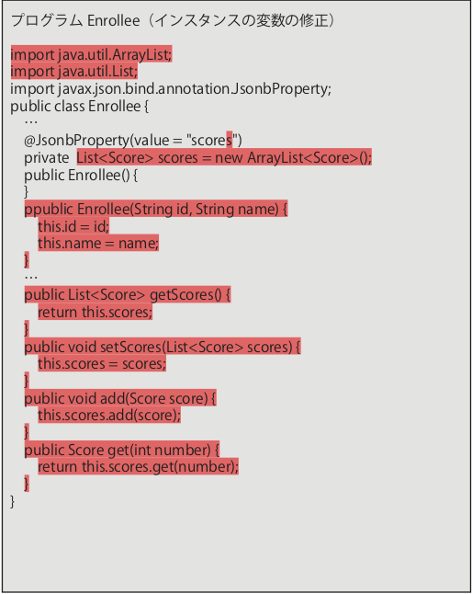Click the setScores method signature

click(x=163, y=347)
